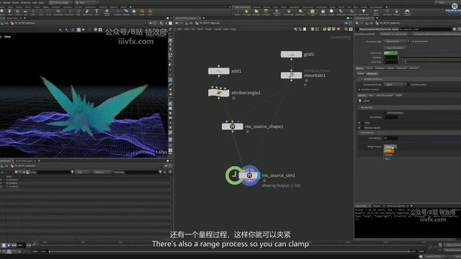The image size is (461, 259).
Task: Click the last icon on the lights shelf
Action: pos(407,12)
